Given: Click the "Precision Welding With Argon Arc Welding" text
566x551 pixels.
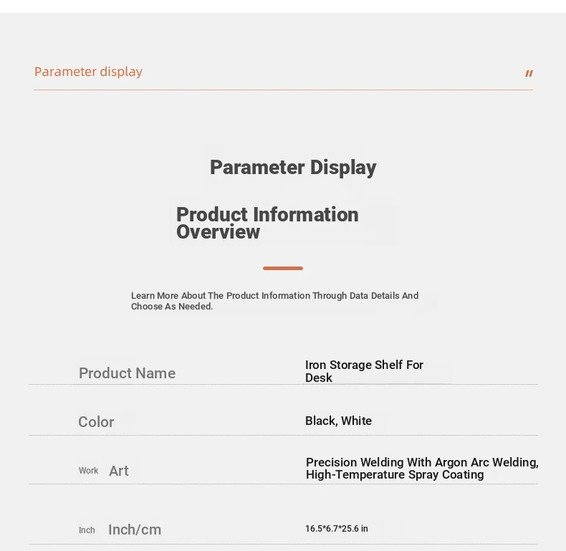Looking at the screenshot, I should click(421, 462).
